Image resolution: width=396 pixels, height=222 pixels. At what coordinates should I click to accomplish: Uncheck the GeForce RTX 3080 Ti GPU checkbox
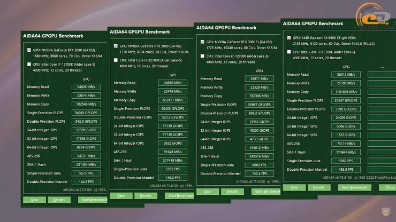(x=202, y=42)
